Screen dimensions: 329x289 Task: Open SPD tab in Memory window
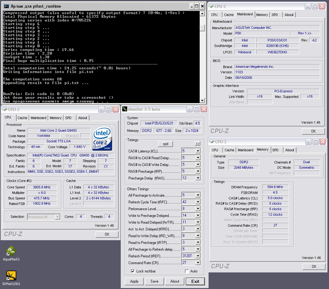pyautogui.click(x=275, y=150)
